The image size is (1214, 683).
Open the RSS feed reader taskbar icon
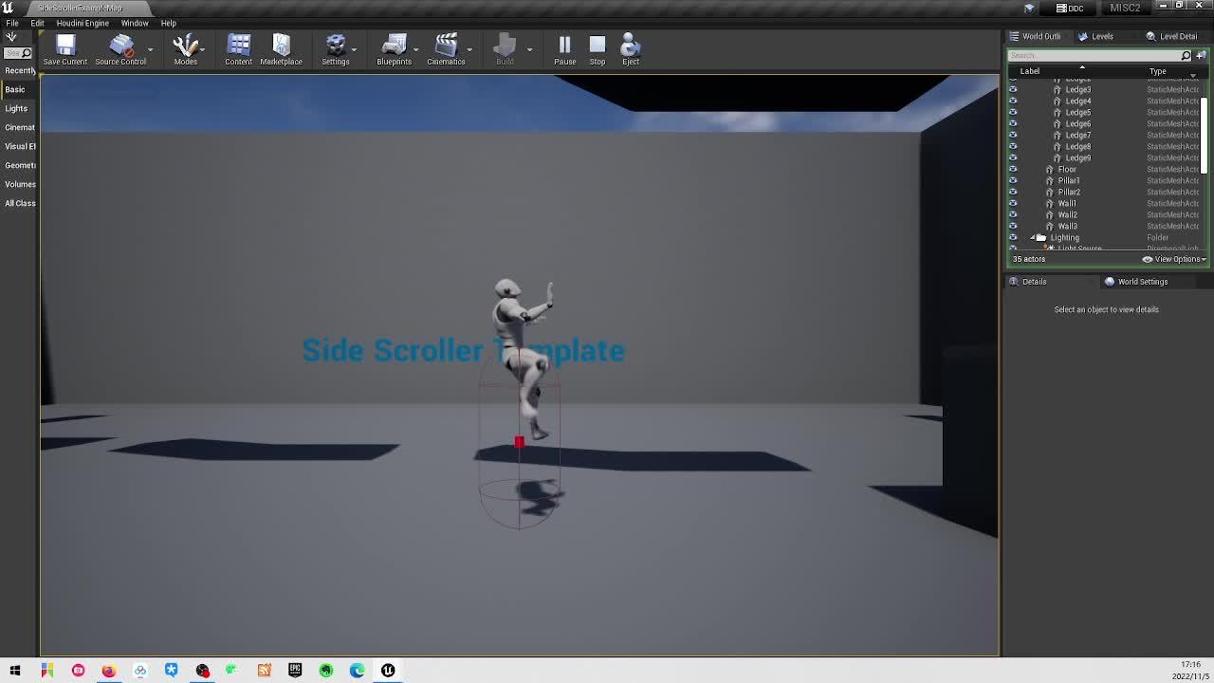pyautogui.click(x=264, y=671)
